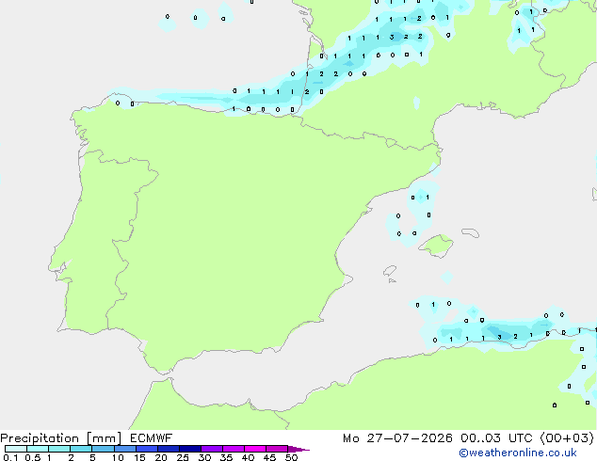
Task: Click the "3" value off Algerian coast
Action: click(499, 337)
